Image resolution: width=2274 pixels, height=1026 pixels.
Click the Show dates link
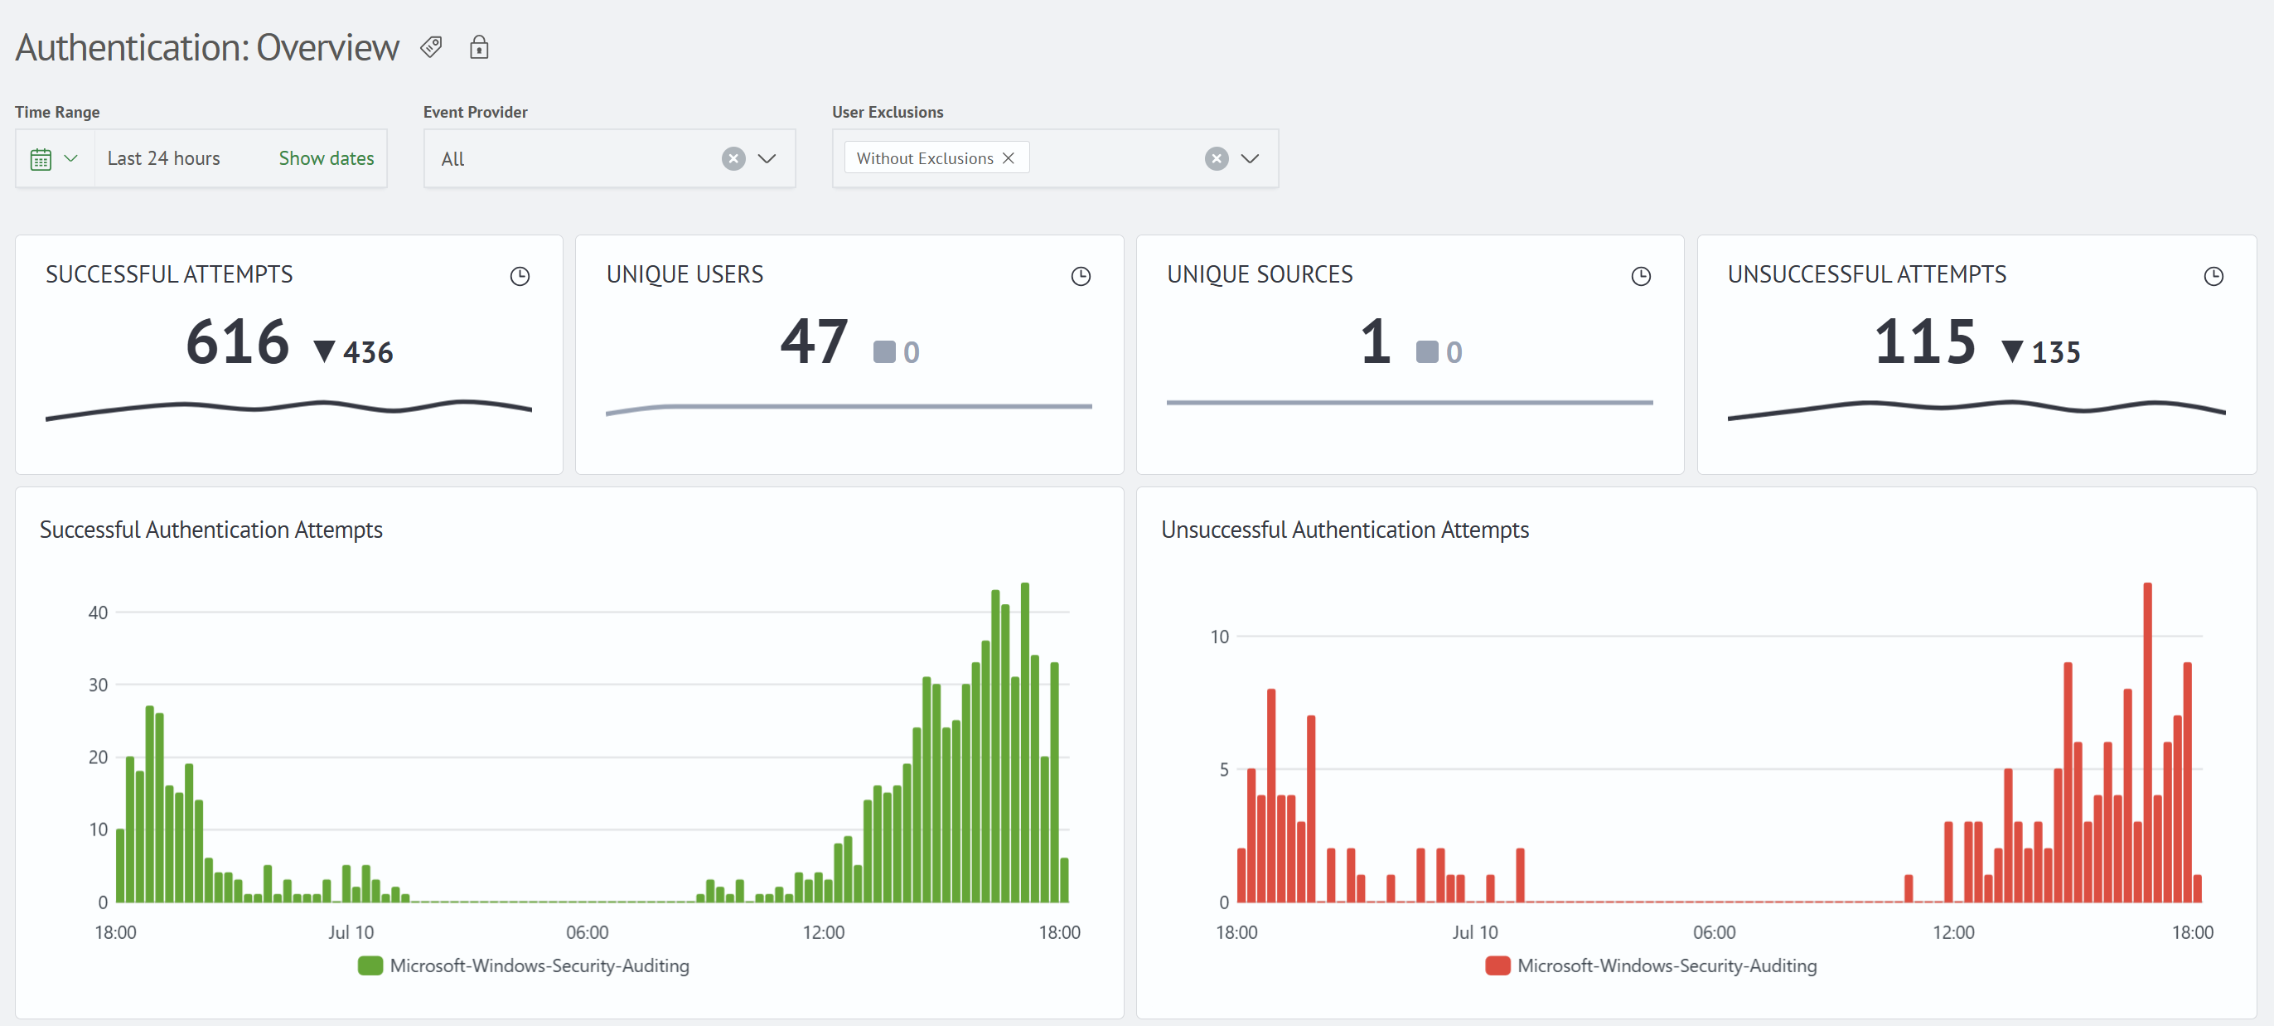[327, 158]
